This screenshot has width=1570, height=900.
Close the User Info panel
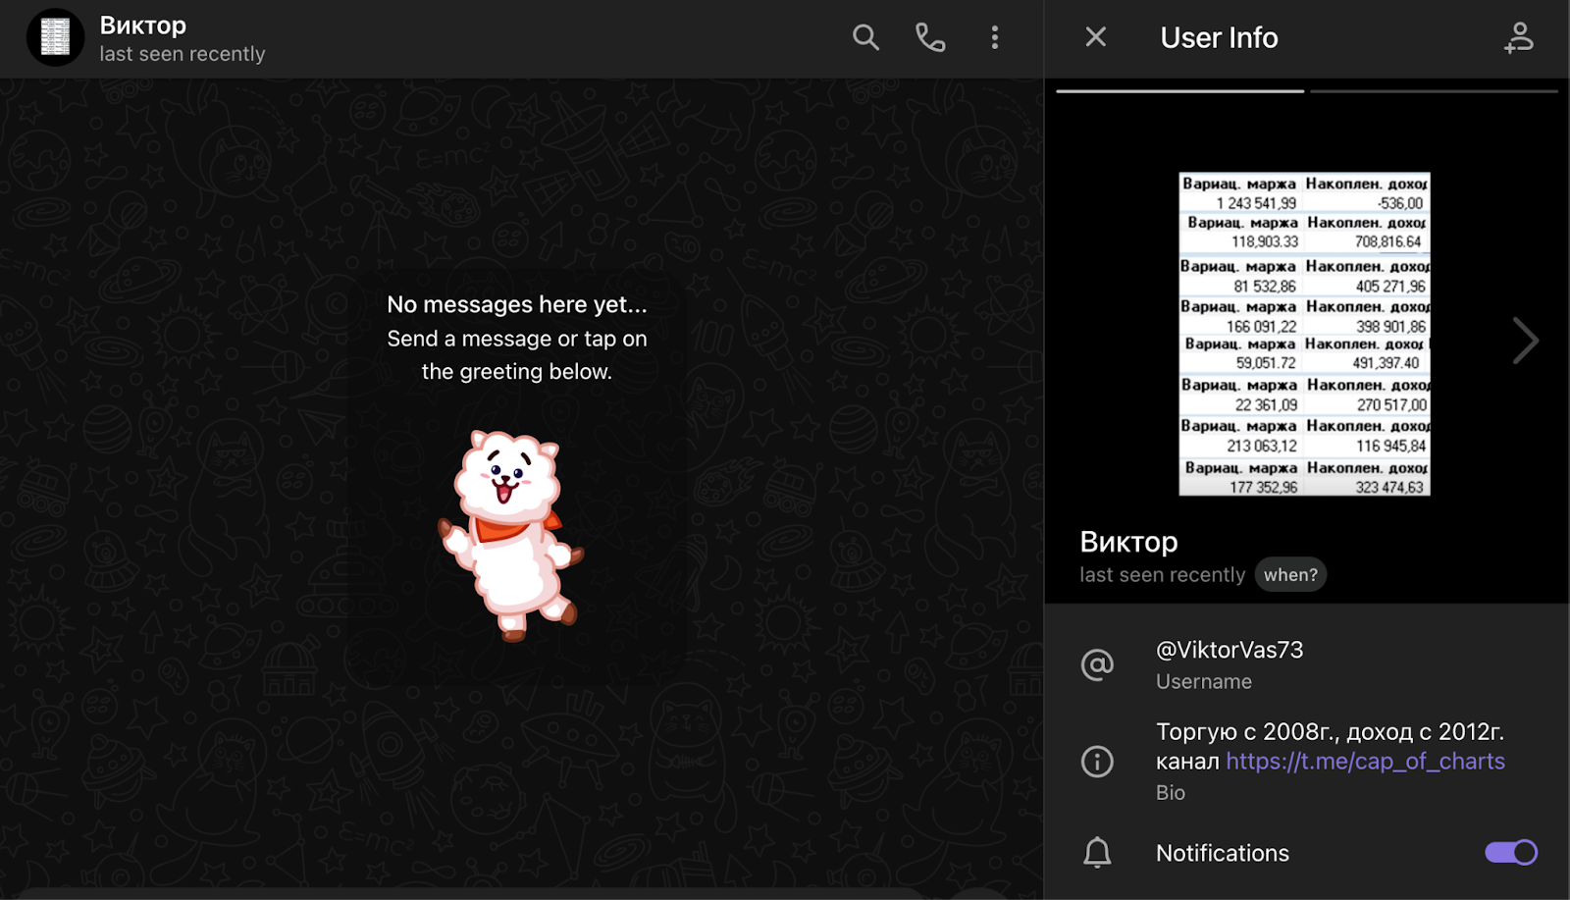pos(1096,37)
